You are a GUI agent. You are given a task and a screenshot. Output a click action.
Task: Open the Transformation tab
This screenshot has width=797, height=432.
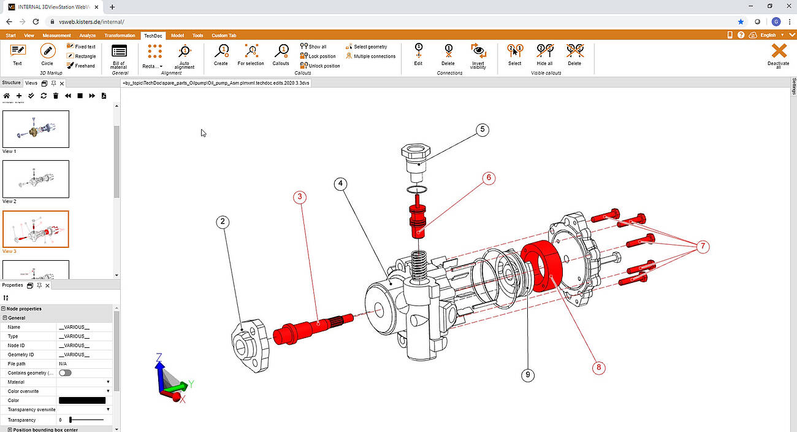coord(120,36)
